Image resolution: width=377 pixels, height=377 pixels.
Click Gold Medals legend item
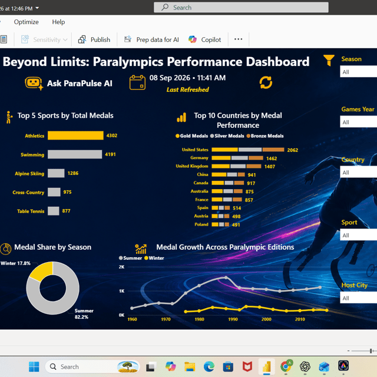(x=191, y=136)
